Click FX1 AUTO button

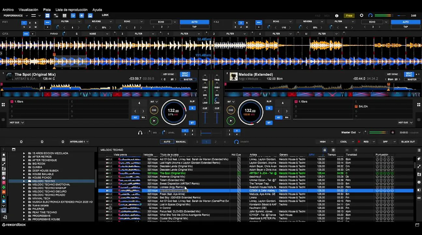195,22
